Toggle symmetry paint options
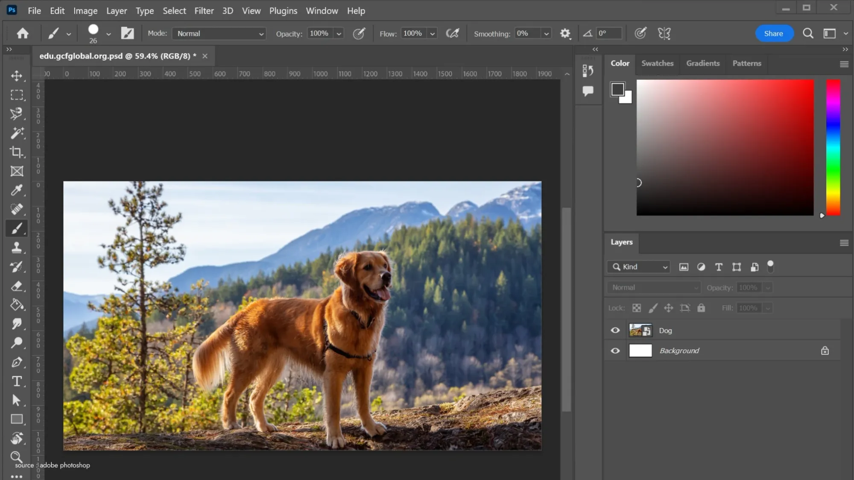 [x=664, y=33]
